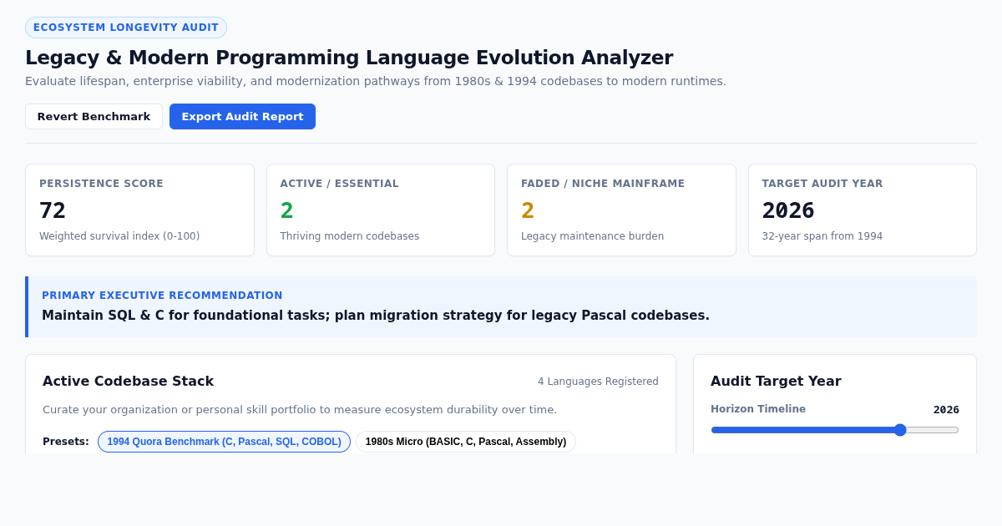Select the 1994 Quora Benchmark preset
This screenshot has width=1002, height=526.
[224, 442]
